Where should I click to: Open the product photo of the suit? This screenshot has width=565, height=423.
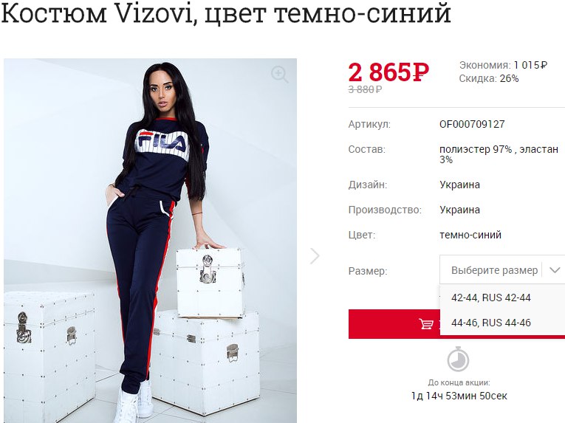click(x=150, y=241)
